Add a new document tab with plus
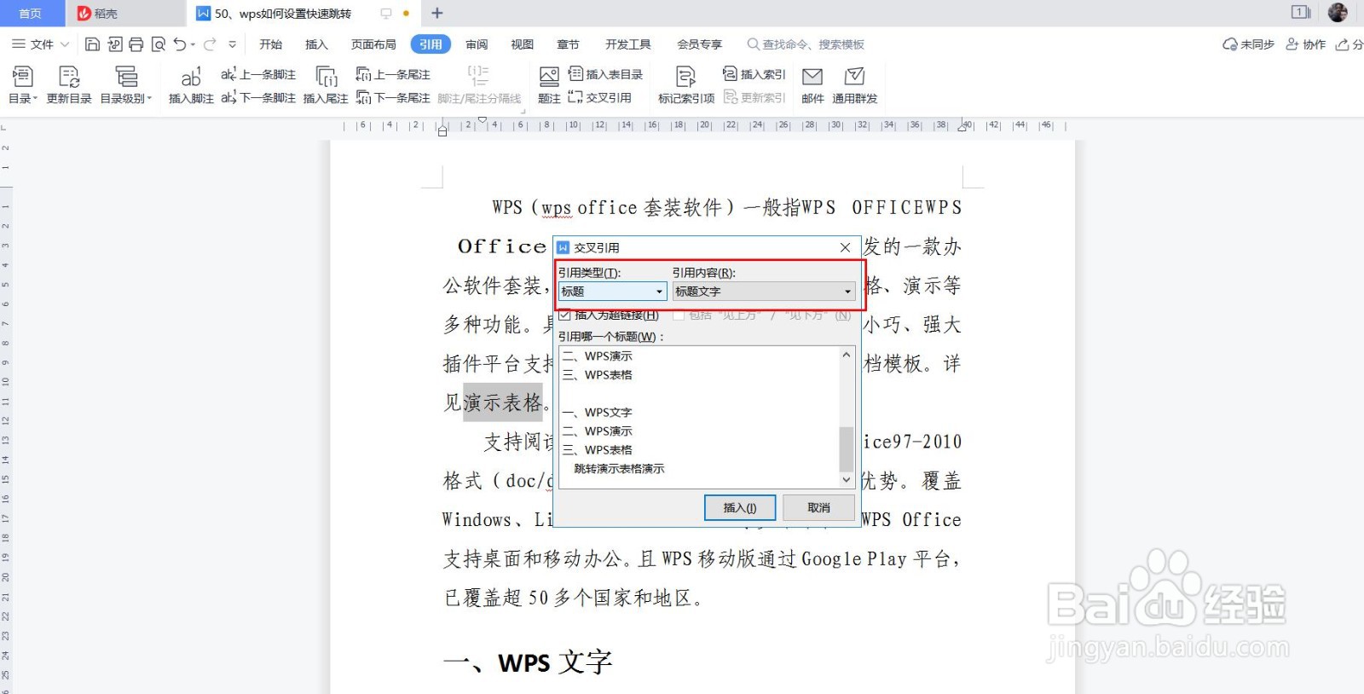This screenshot has width=1364, height=694. point(437,13)
